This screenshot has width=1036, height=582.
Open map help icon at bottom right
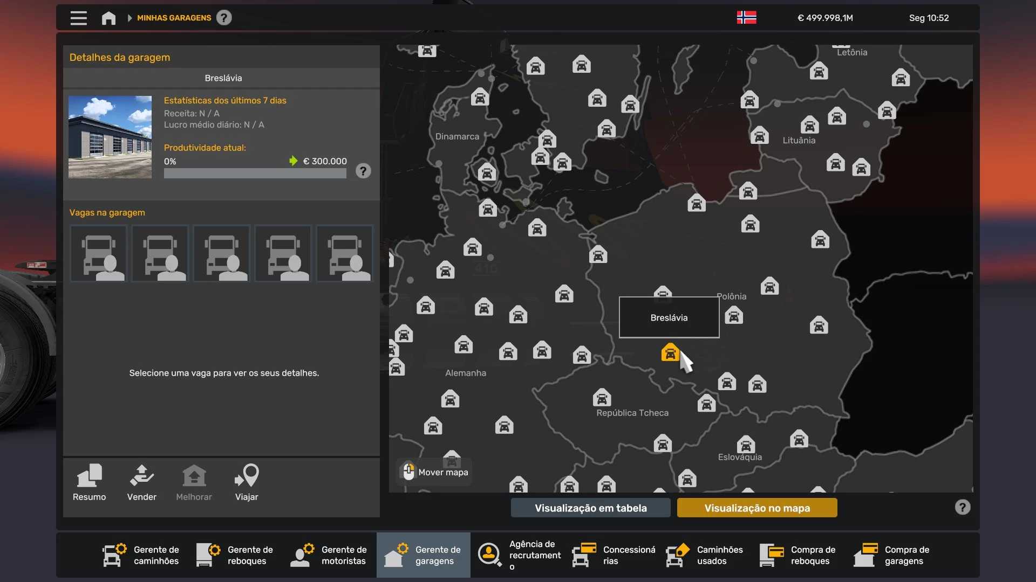tap(962, 507)
